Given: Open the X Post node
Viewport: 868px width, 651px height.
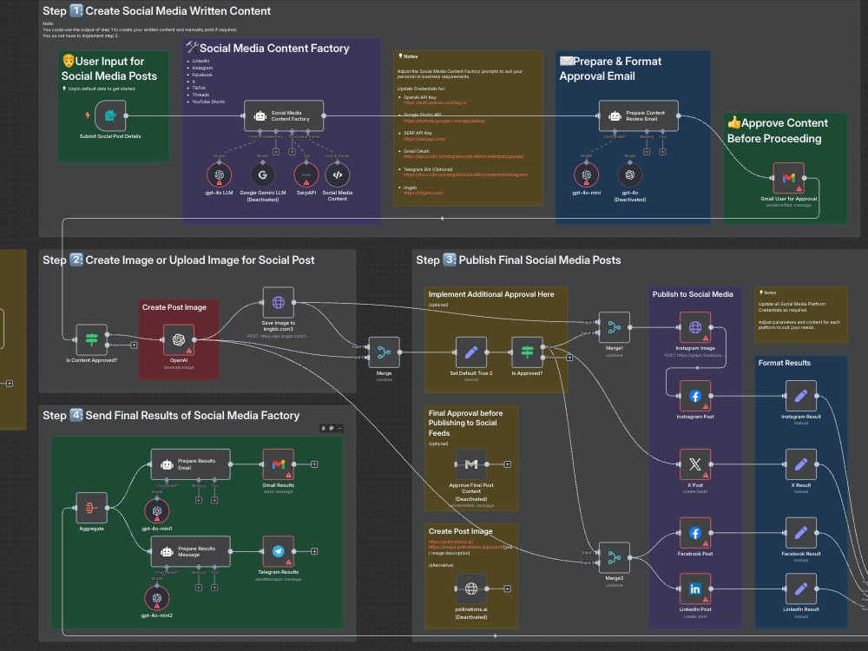Looking at the screenshot, I should click(x=695, y=464).
